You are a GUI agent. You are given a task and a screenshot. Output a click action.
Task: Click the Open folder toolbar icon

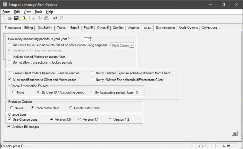click(x=10, y=18)
